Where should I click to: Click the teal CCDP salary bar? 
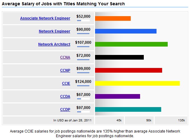(x=128, y=109)
